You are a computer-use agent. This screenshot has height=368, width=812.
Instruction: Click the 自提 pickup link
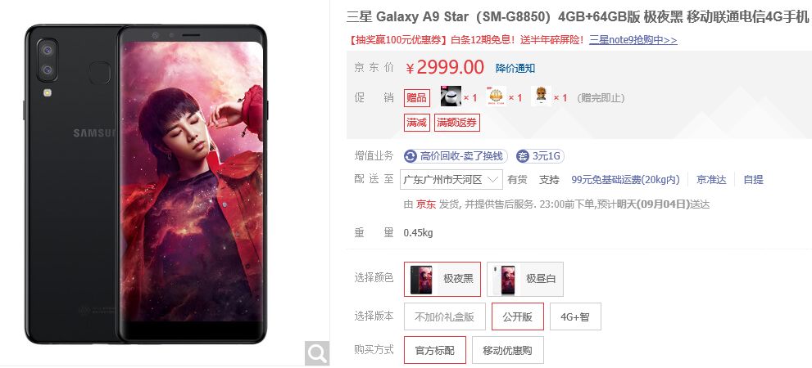754,180
